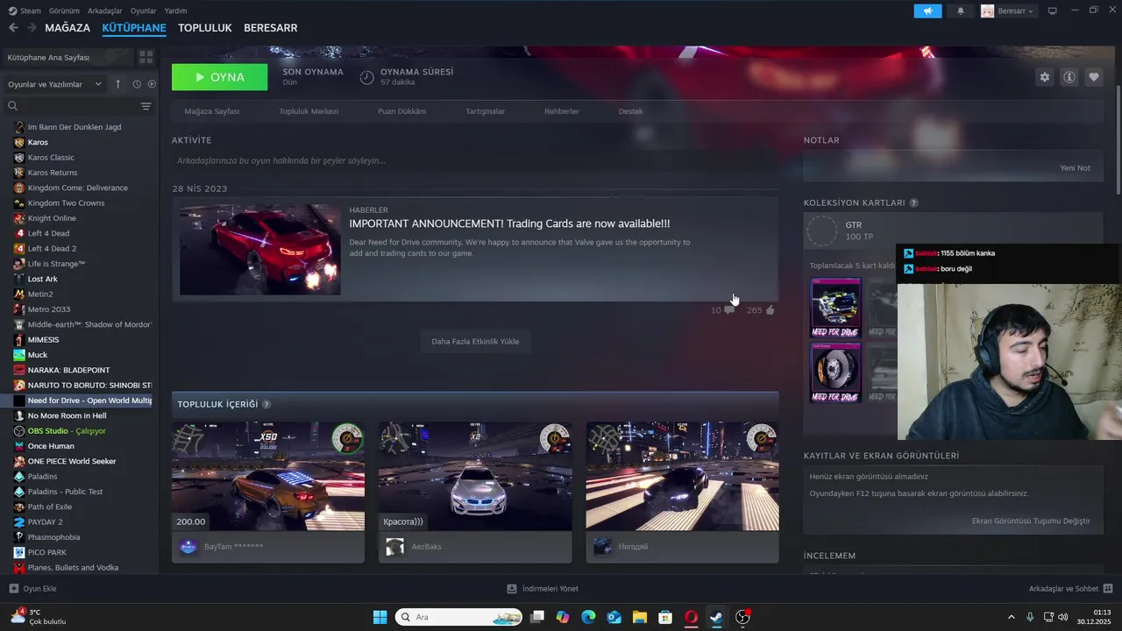Screen dimensions: 1122x631
Task: Go forward with the navigation arrow
Action: (x=32, y=28)
